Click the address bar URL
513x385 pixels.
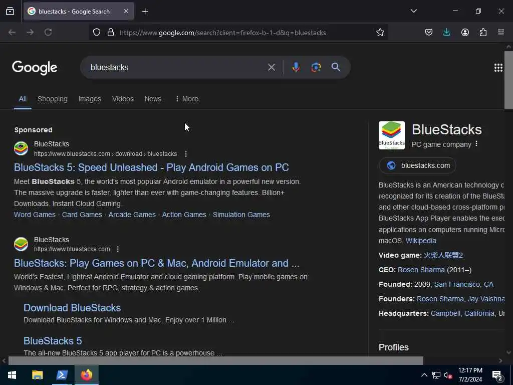(223, 33)
